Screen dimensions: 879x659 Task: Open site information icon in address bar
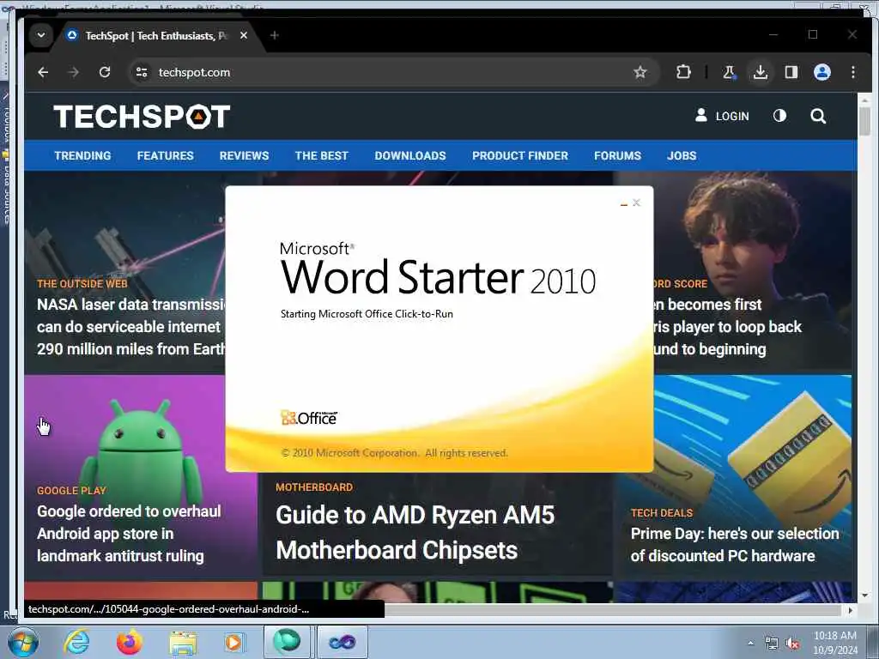pos(142,72)
